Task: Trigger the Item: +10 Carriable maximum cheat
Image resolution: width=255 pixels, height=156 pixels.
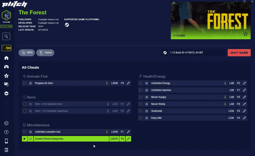Action: click(x=24, y=111)
